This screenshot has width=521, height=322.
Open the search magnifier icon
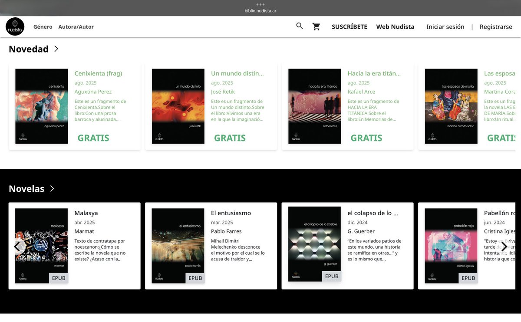tap(299, 26)
